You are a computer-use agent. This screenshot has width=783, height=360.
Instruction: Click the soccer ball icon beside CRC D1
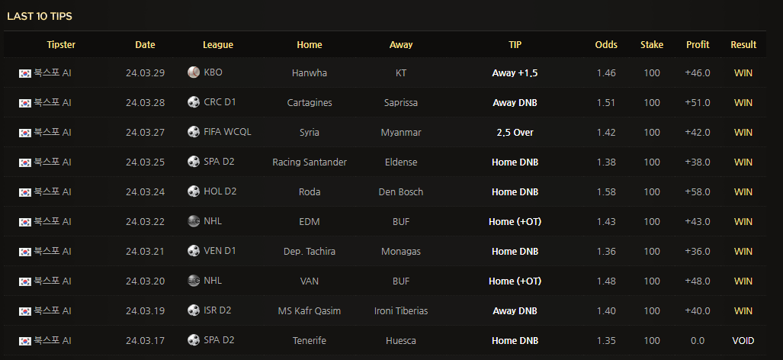coord(194,102)
